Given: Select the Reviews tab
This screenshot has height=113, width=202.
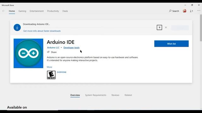Looking at the screenshot, I should [115, 95].
